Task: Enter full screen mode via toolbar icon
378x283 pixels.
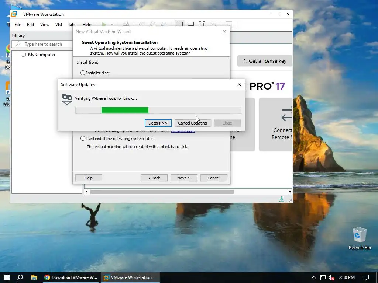Action: coord(202,24)
